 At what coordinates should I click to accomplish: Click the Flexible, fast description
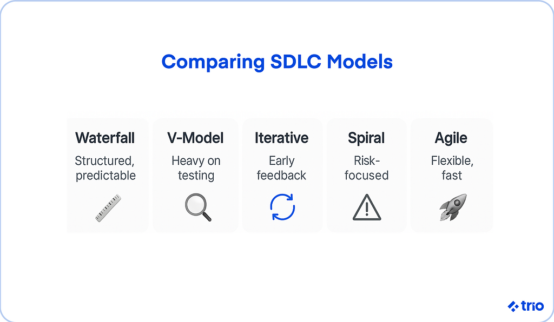[451, 168]
